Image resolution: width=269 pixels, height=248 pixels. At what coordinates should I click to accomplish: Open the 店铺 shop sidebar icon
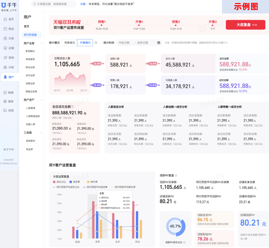coord(5,48)
